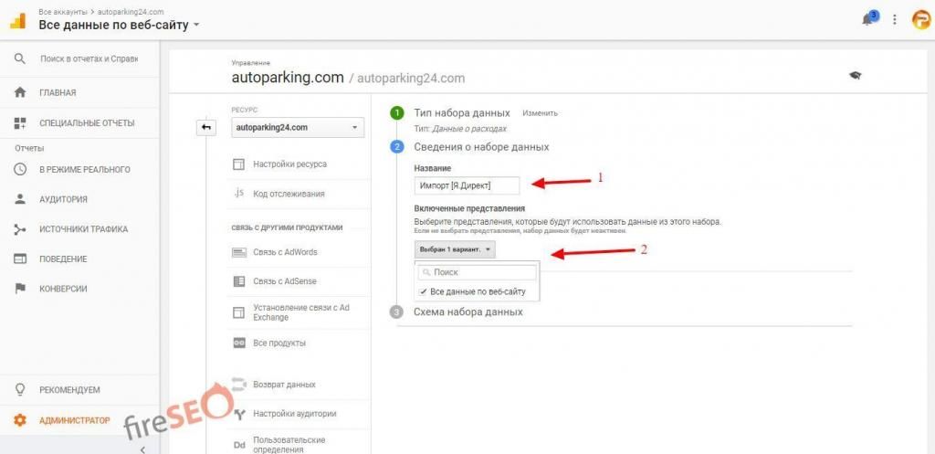The image size is (935, 454).
Task: Open the three-dot options menu
Action: pos(894,19)
